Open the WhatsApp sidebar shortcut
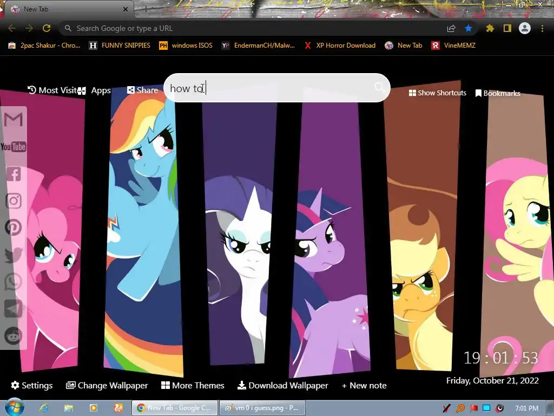This screenshot has height=416, width=554. [14, 282]
